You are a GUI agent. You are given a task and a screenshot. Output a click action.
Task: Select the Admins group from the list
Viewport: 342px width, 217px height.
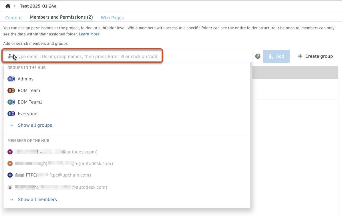(x=26, y=79)
